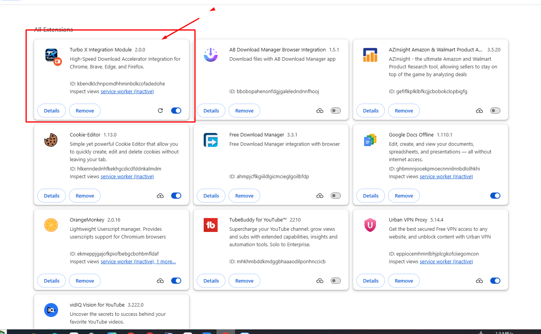The image size is (541, 334).
Task: Click the cloud icon on the TubeBuddy card
Action: [320, 281]
